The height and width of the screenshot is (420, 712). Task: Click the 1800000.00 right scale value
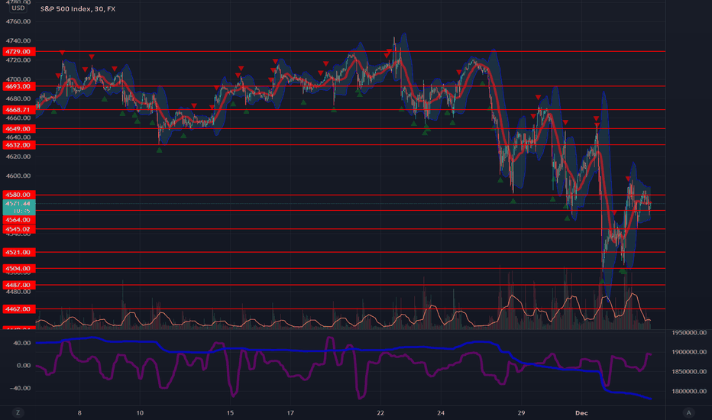click(x=689, y=391)
